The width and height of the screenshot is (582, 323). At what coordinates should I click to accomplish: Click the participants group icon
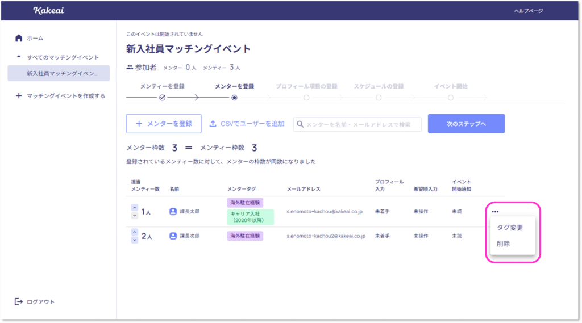click(x=130, y=67)
